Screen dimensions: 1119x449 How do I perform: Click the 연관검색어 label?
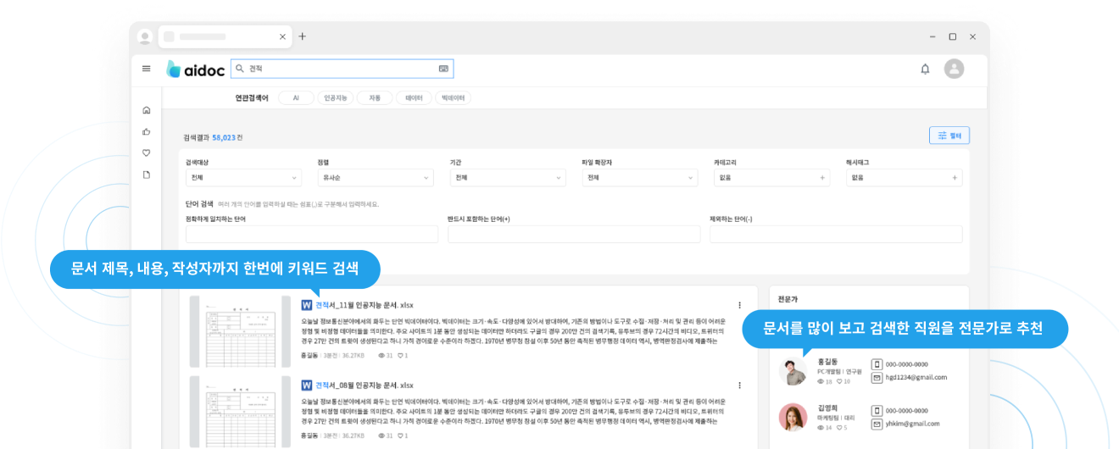[252, 98]
